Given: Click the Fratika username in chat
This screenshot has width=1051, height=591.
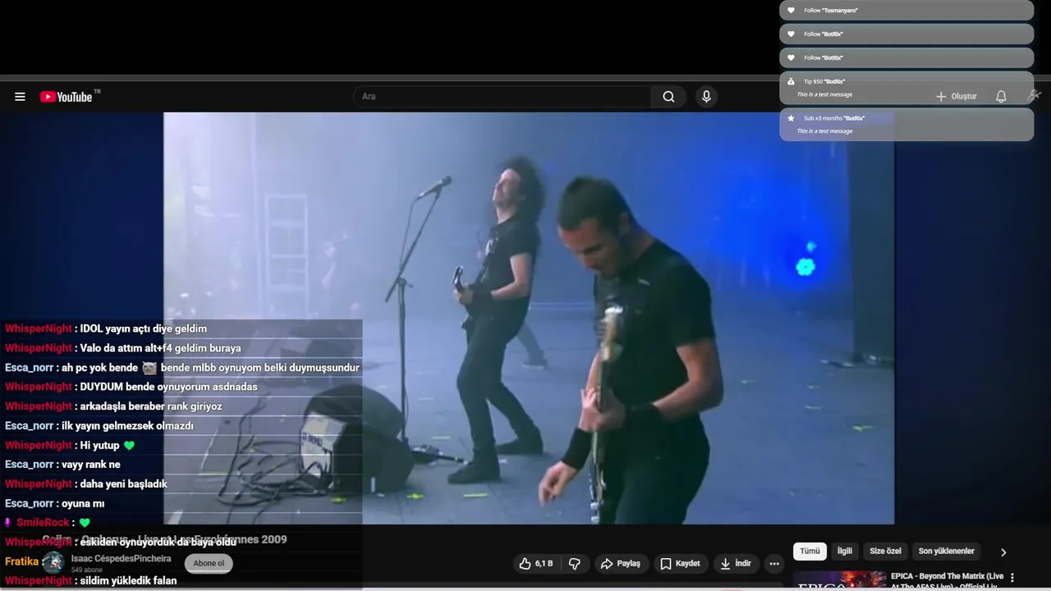Looking at the screenshot, I should tap(22, 562).
